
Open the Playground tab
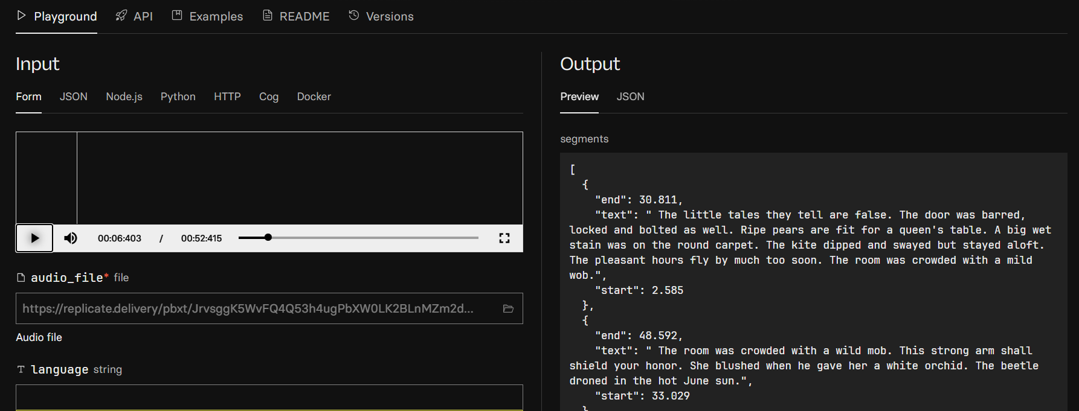(x=57, y=16)
